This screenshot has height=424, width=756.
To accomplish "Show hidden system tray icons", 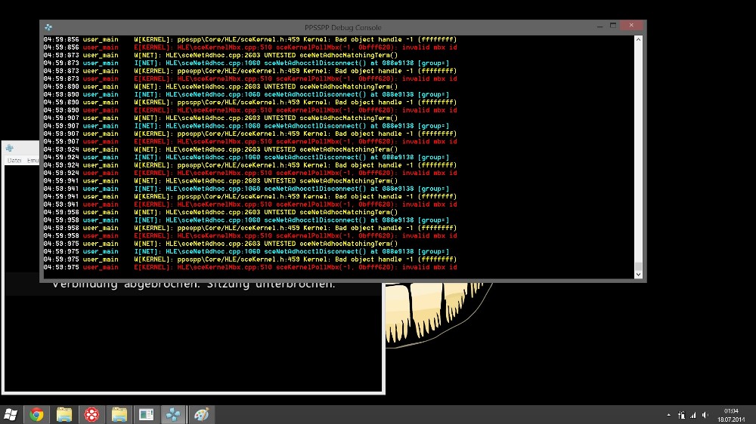I will (x=668, y=415).
